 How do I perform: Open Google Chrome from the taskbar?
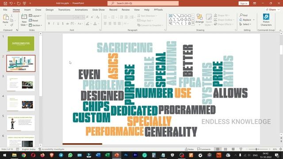[23, 155]
